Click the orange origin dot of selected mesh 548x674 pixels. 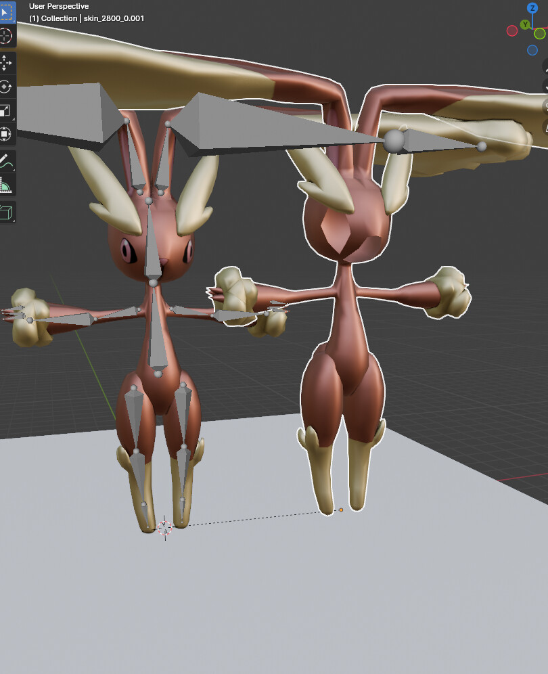[x=341, y=510]
